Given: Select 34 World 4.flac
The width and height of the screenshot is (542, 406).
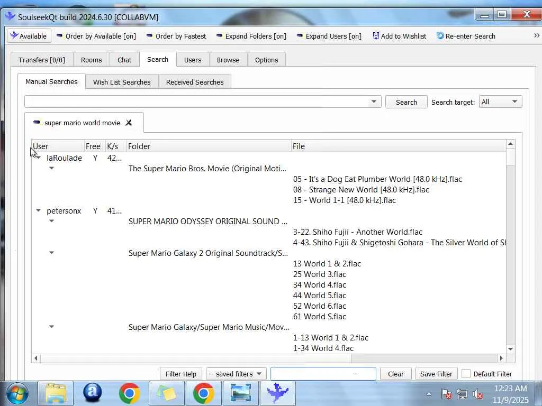Looking at the screenshot, I should [x=319, y=285].
